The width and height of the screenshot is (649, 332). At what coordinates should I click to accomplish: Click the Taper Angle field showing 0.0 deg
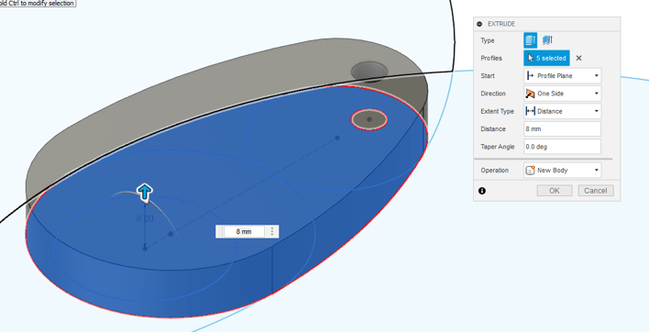pos(563,147)
